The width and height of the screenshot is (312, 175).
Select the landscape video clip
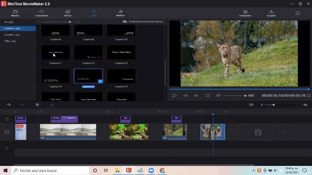[x=68, y=132]
